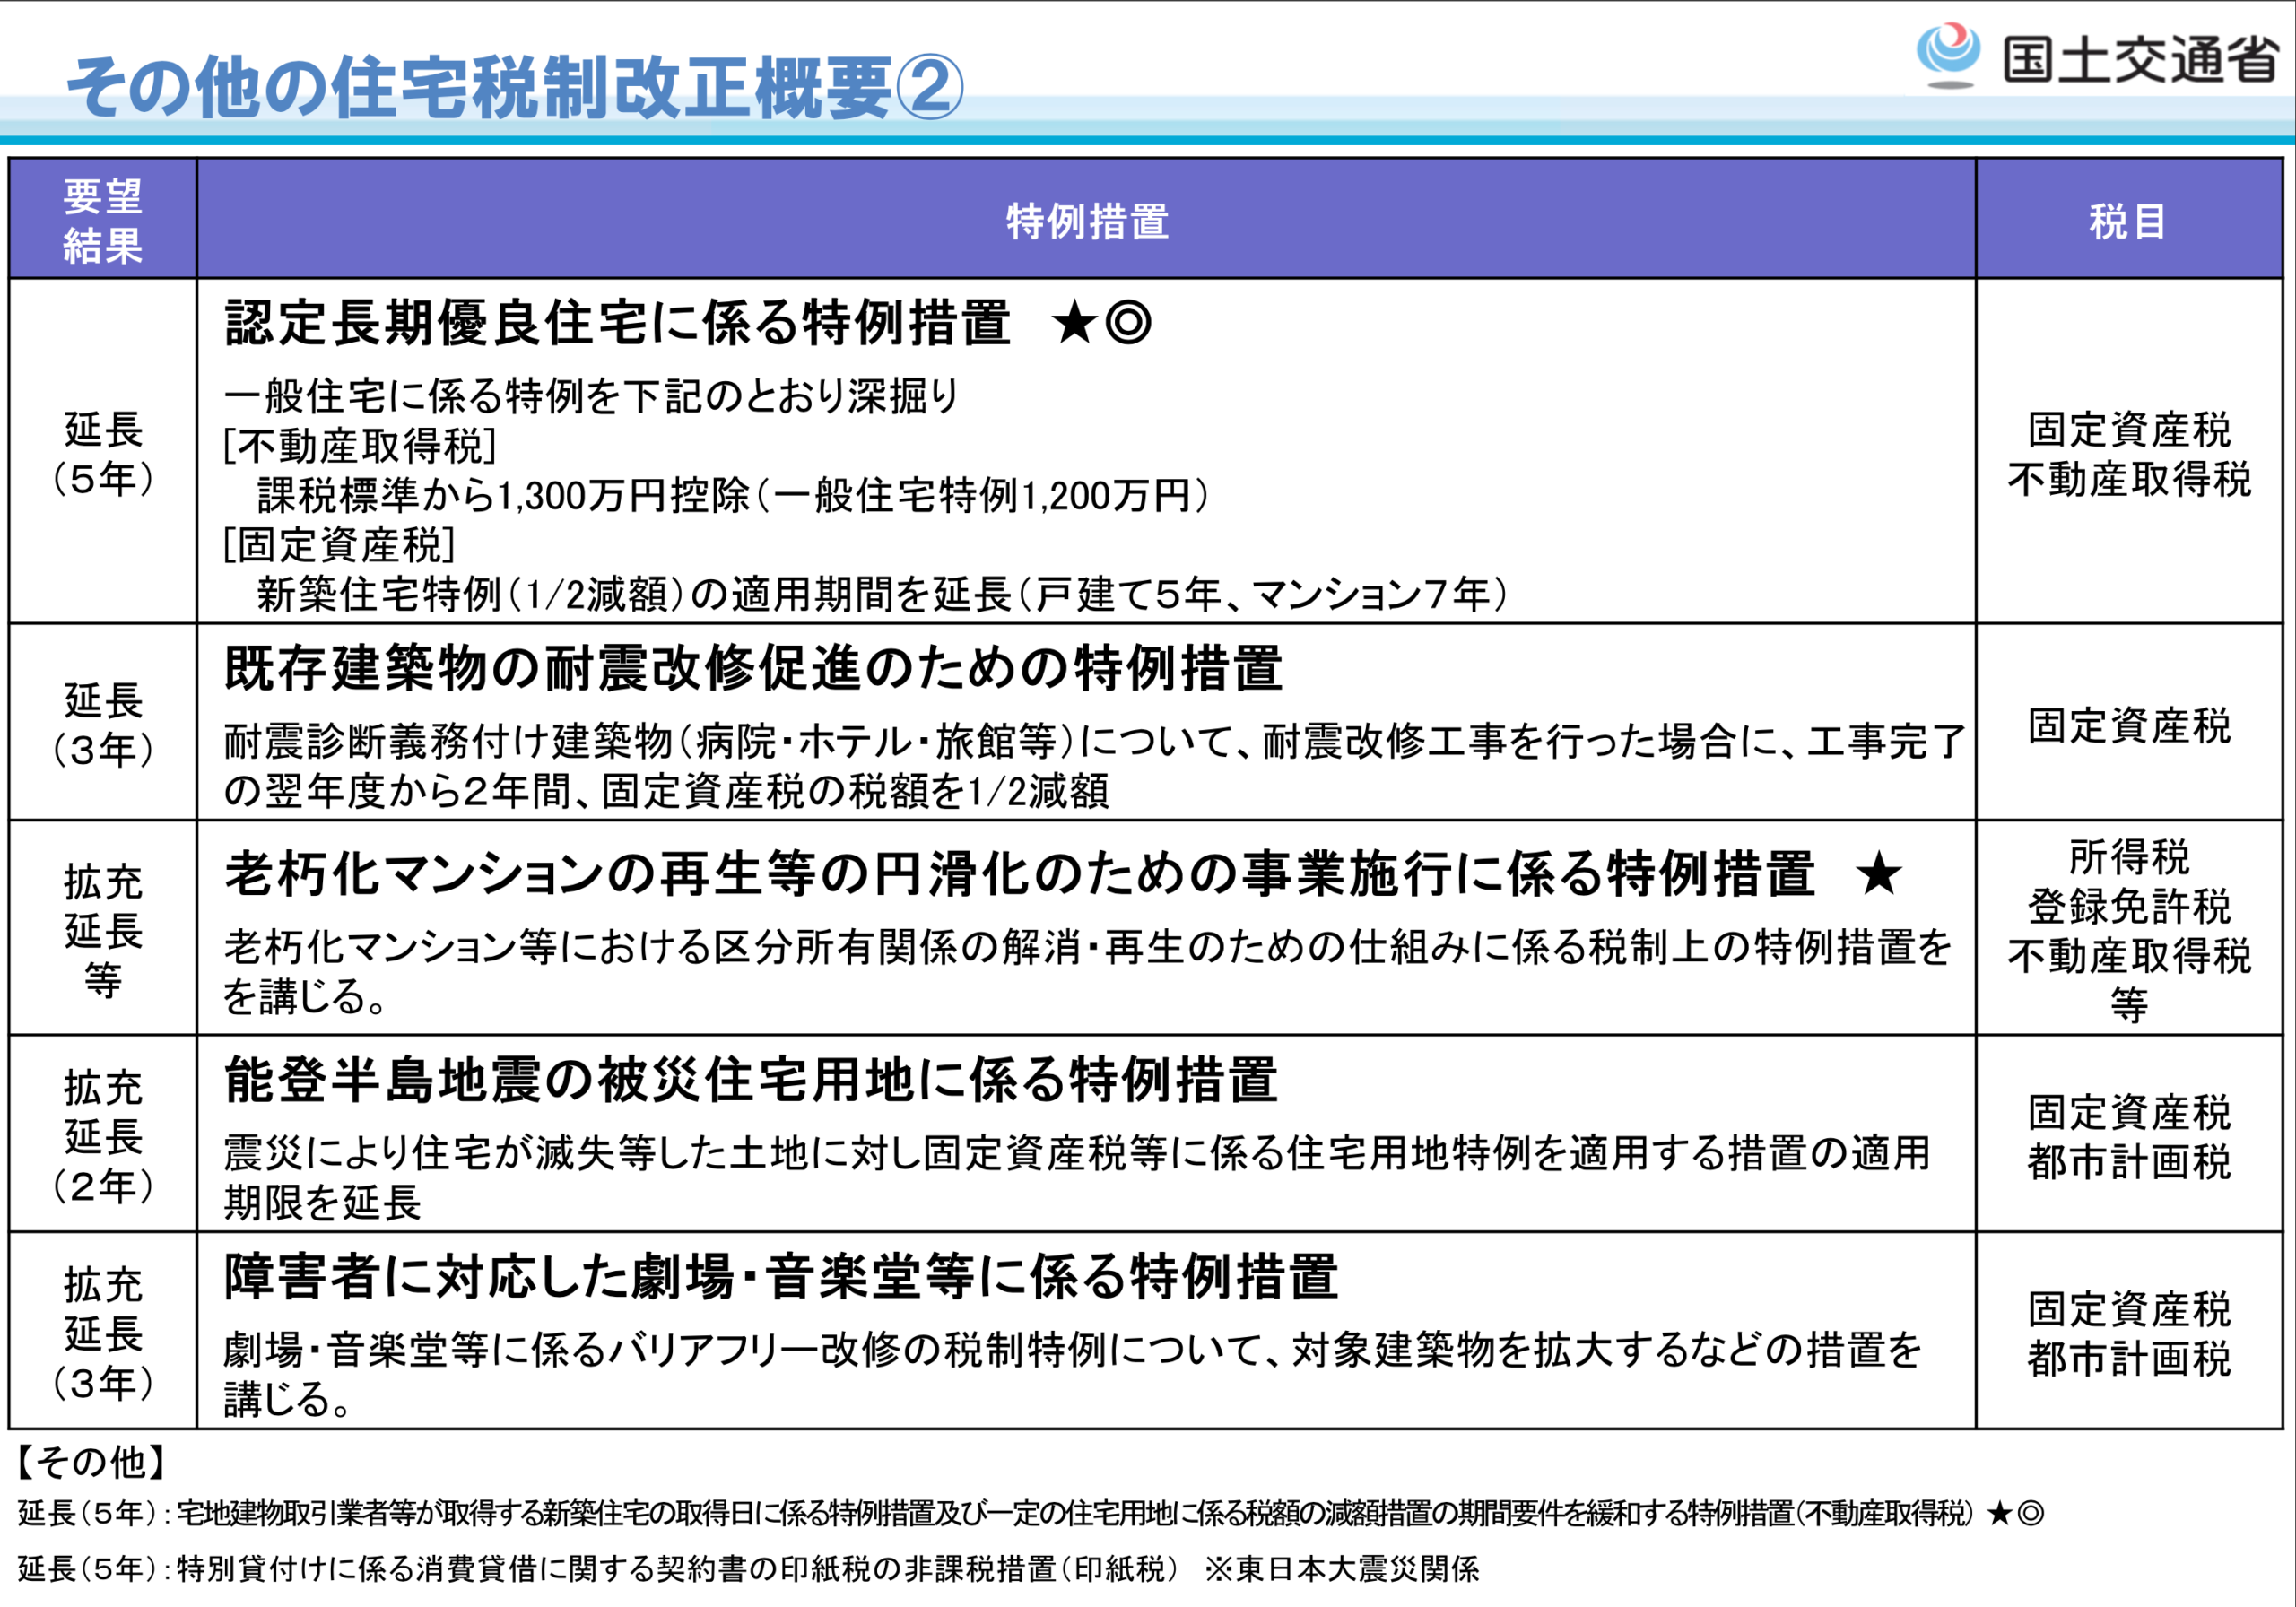This screenshot has width=2296, height=1607.
Task: Select the 税目 column header
Action: tap(2127, 221)
